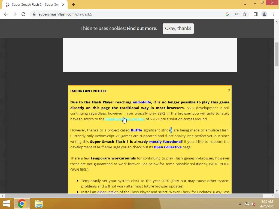Image resolution: width=279 pixels, height=209 pixels.
Task: Go back to the previous page
Action: click(6, 14)
